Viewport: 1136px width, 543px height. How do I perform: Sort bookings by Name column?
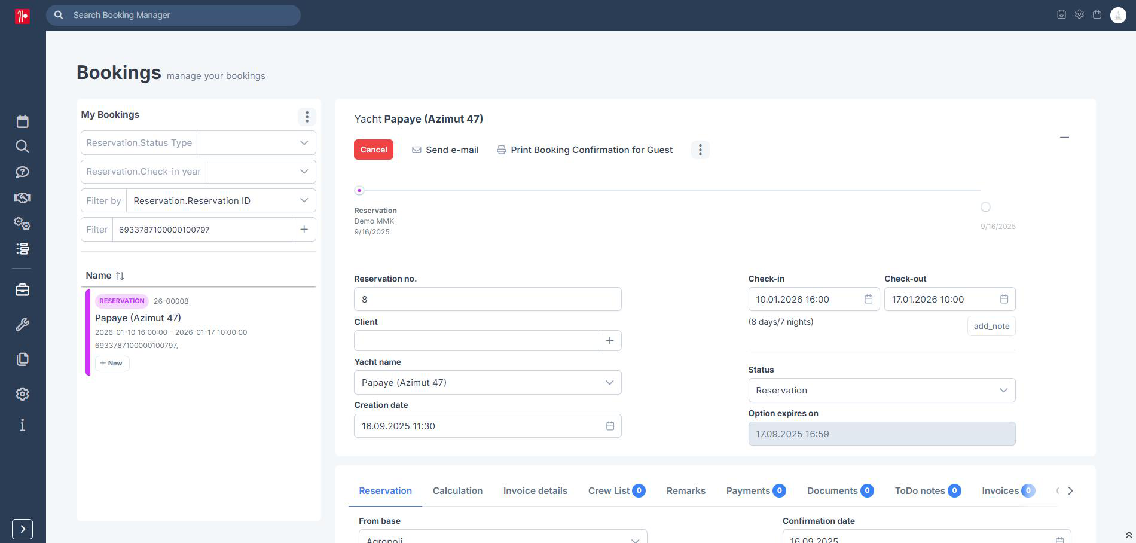[x=105, y=276]
